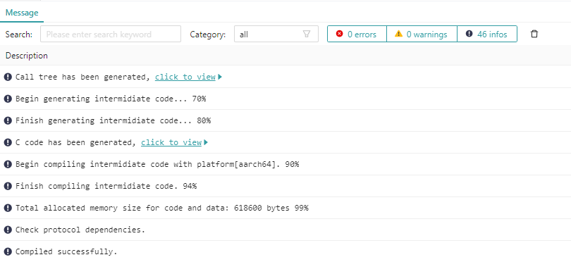Click info icon next to 'C code has been generated'

[x=8, y=142]
